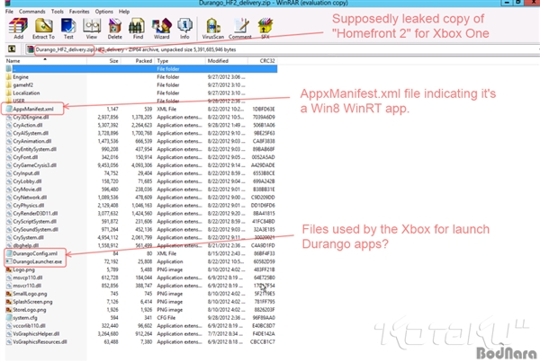Launch the Wizard tool
The image size is (540, 362).
coord(161,29)
